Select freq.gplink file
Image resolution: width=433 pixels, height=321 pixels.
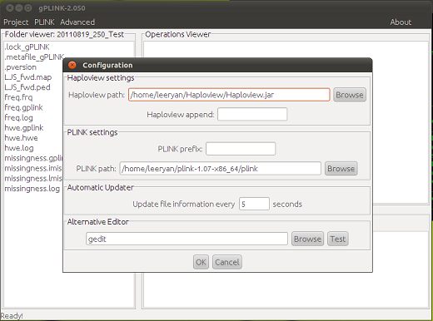coord(23,107)
